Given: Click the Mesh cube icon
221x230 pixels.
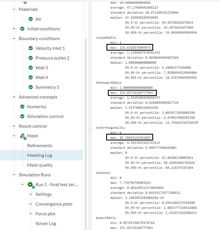Looking at the screenshot, I should coord(23,136).
